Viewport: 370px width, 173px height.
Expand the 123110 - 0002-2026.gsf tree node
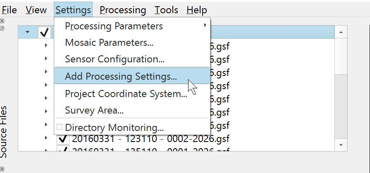click(46, 138)
